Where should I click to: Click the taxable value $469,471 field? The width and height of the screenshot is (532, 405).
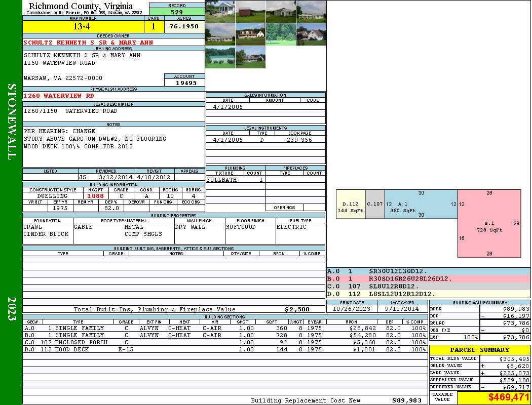[493, 397]
